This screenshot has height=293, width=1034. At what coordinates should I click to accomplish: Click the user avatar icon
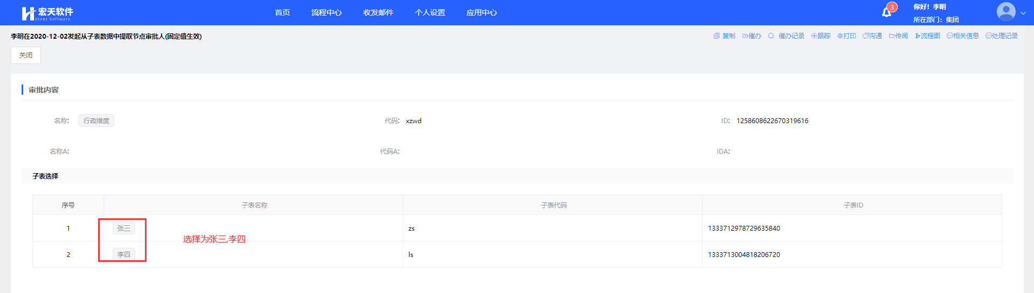pyautogui.click(x=1006, y=12)
